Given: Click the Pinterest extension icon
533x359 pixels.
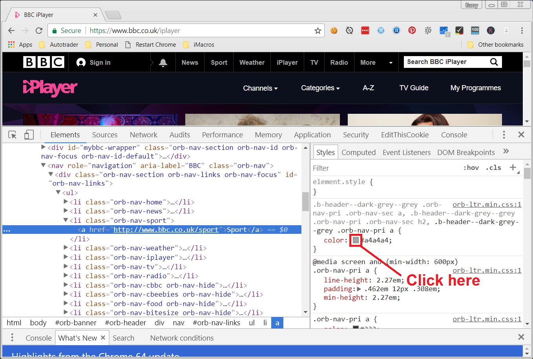Looking at the screenshot, I should pyautogui.click(x=412, y=30).
